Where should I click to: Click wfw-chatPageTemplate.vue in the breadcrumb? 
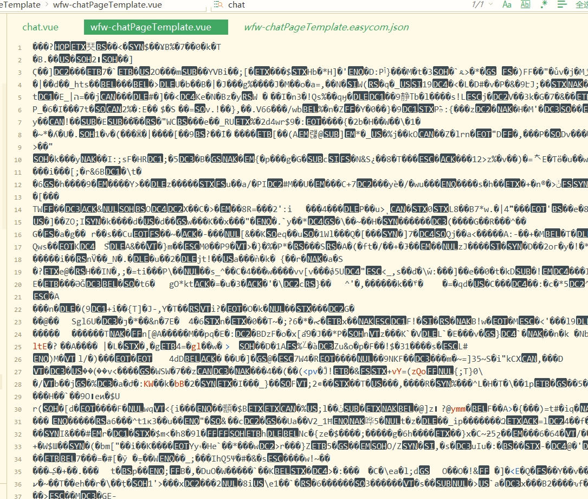[108, 5]
